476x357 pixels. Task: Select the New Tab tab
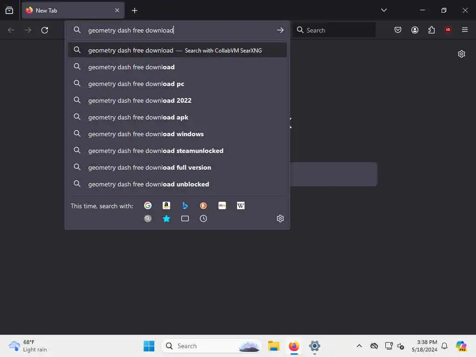tap(73, 10)
